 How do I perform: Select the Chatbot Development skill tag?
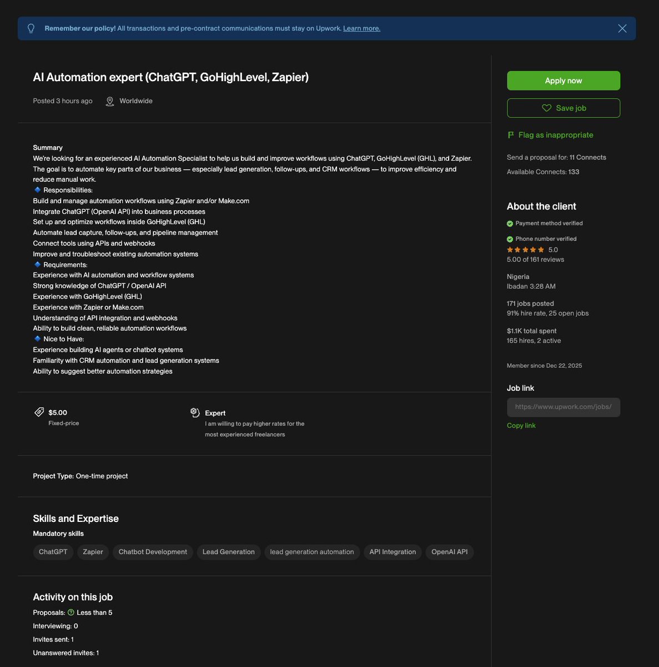pos(153,552)
